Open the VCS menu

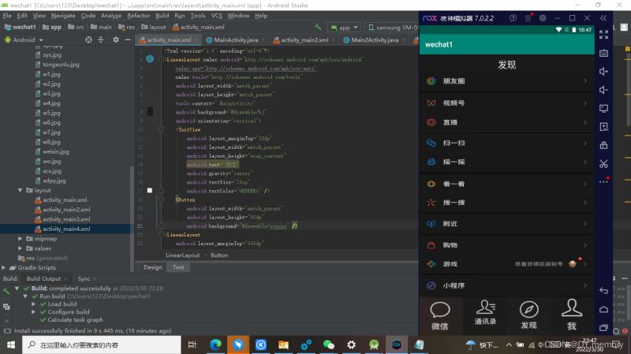216,16
